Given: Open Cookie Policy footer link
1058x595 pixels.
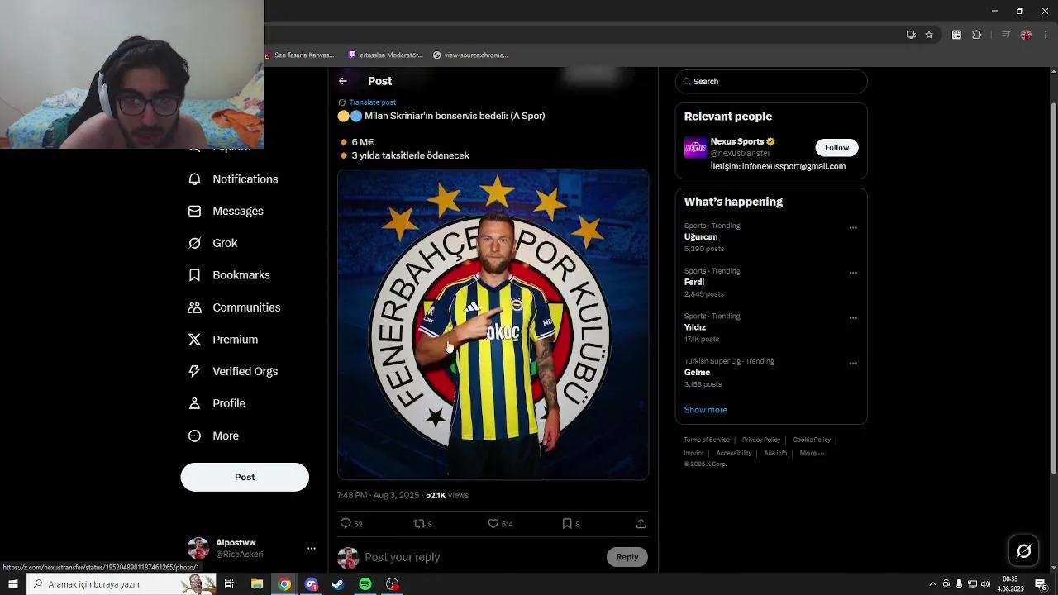Looking at the screenshot, I should (812, 440).
